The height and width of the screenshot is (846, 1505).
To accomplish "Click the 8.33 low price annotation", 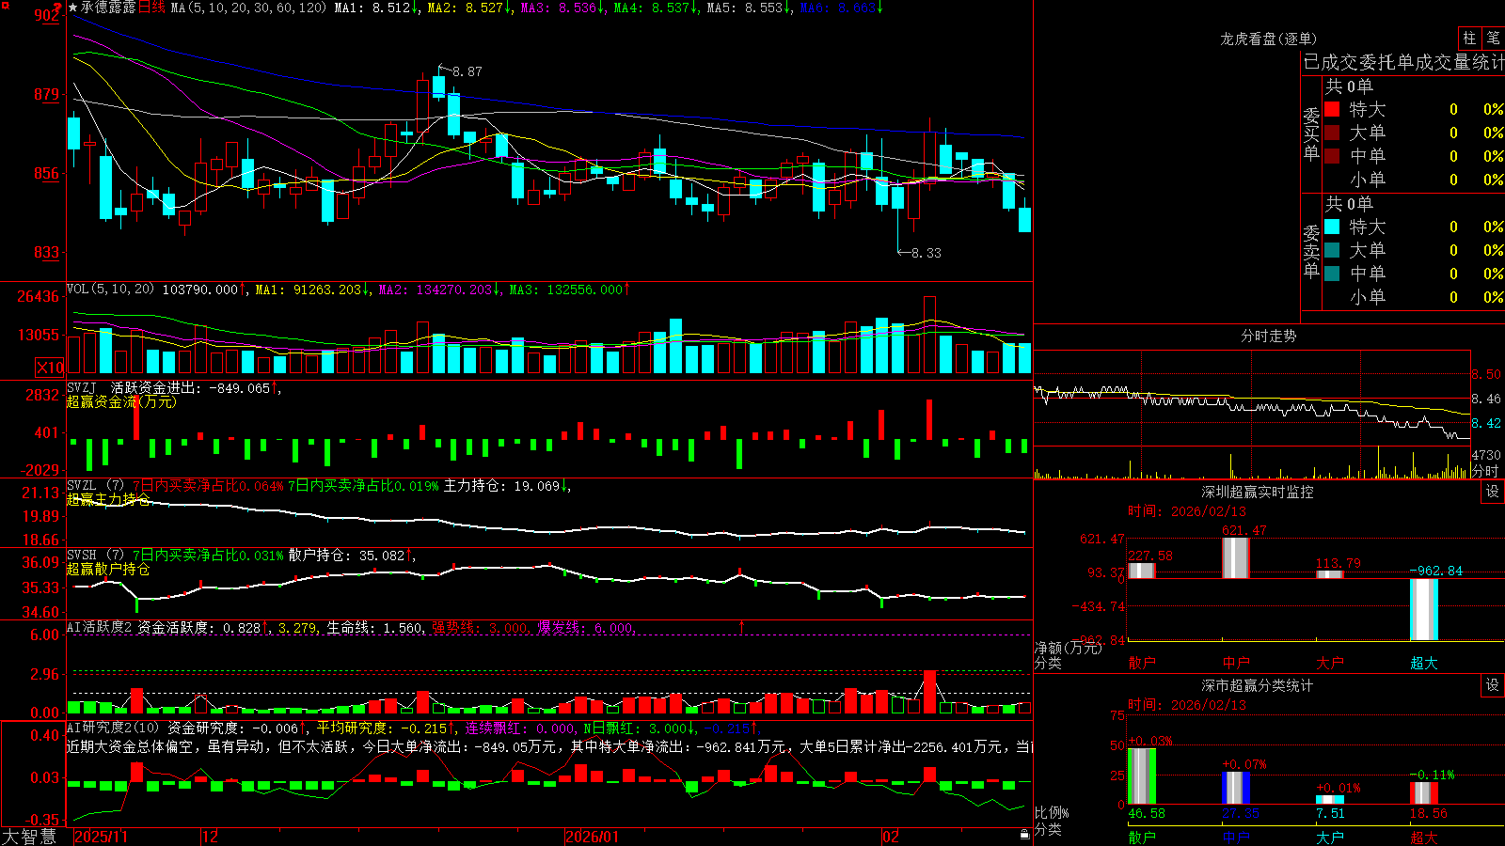I will pos(927,253).
